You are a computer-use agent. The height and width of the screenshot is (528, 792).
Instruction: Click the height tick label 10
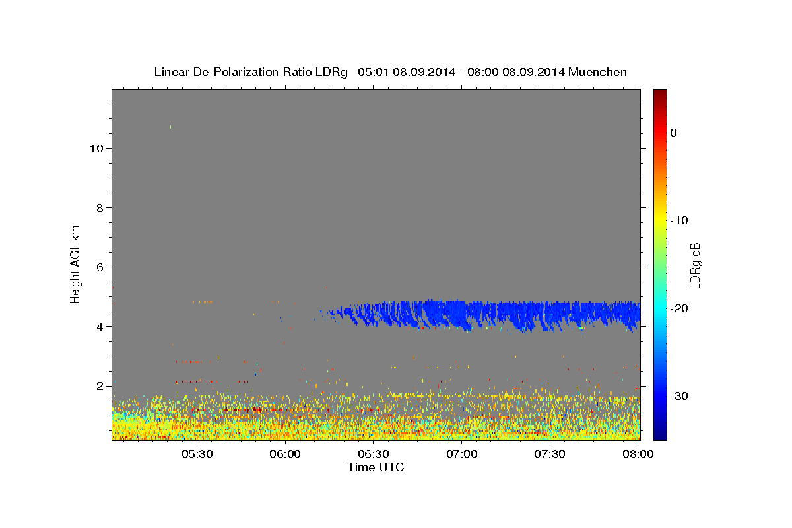[x=96, y=148]
